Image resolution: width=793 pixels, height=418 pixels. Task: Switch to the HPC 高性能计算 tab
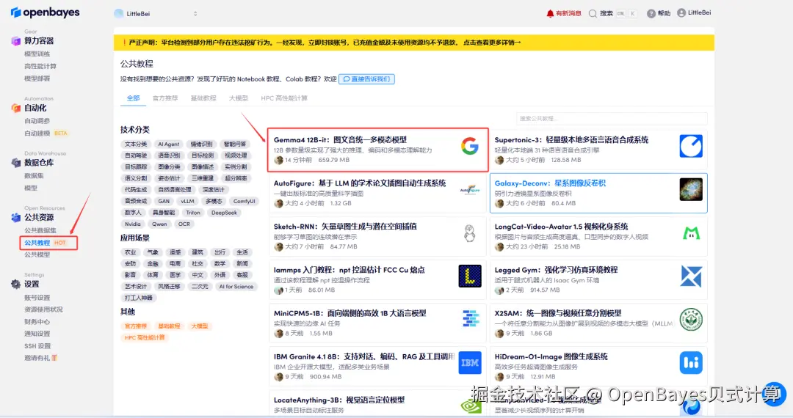coord(283,98)
